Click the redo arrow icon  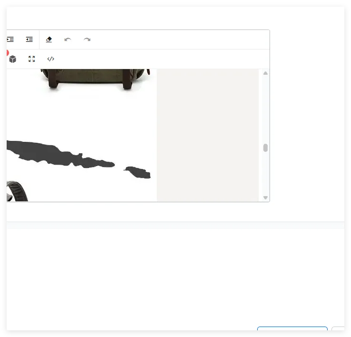pos(87,40)
